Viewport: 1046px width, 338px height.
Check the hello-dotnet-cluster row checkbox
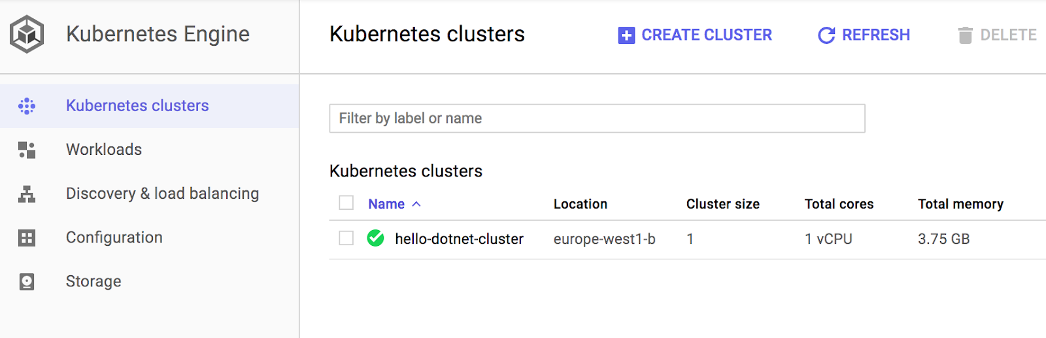point(346,239)
